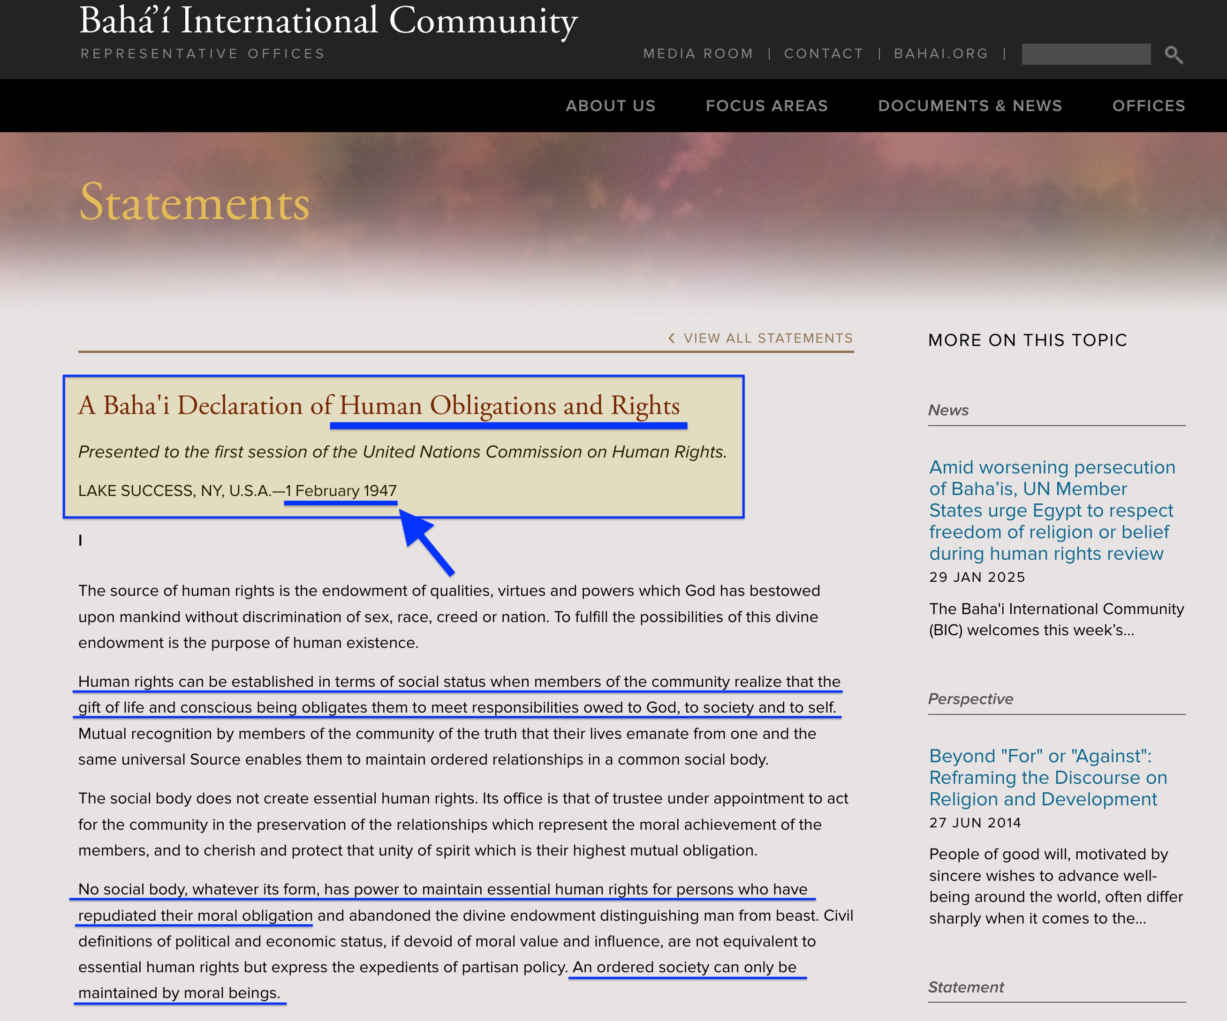Open the Offices menu

point(1149,106)
